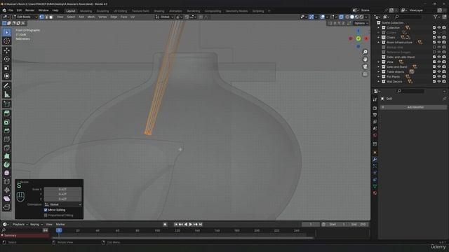Hide the Viola collection in viewport
The image size is (449, 252).
point(439,62)
